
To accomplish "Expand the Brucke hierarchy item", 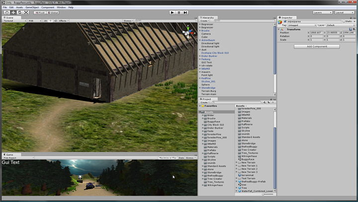I will click(x=200, y=31).
